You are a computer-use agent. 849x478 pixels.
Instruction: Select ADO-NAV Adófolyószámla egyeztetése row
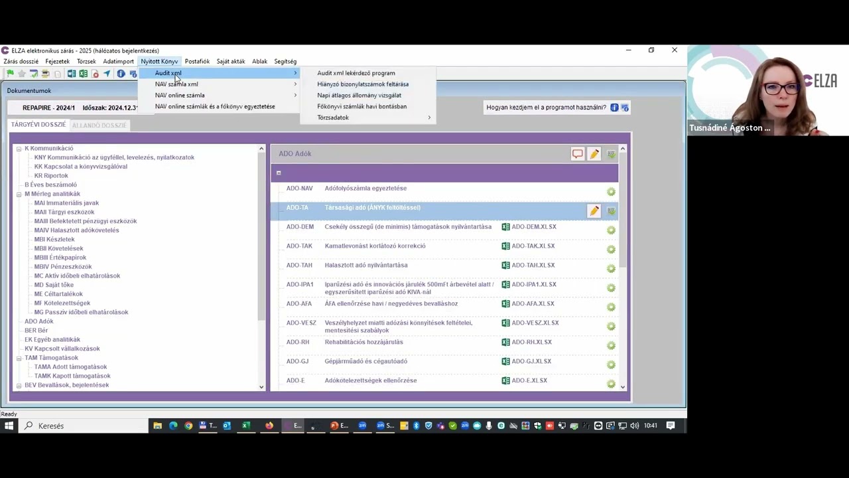[444, 191]
